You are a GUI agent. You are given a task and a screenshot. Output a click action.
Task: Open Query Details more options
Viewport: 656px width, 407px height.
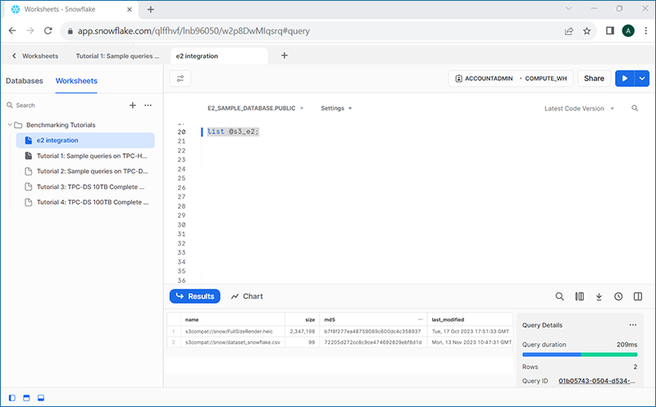pyautogui.click(x=633, y=324)
